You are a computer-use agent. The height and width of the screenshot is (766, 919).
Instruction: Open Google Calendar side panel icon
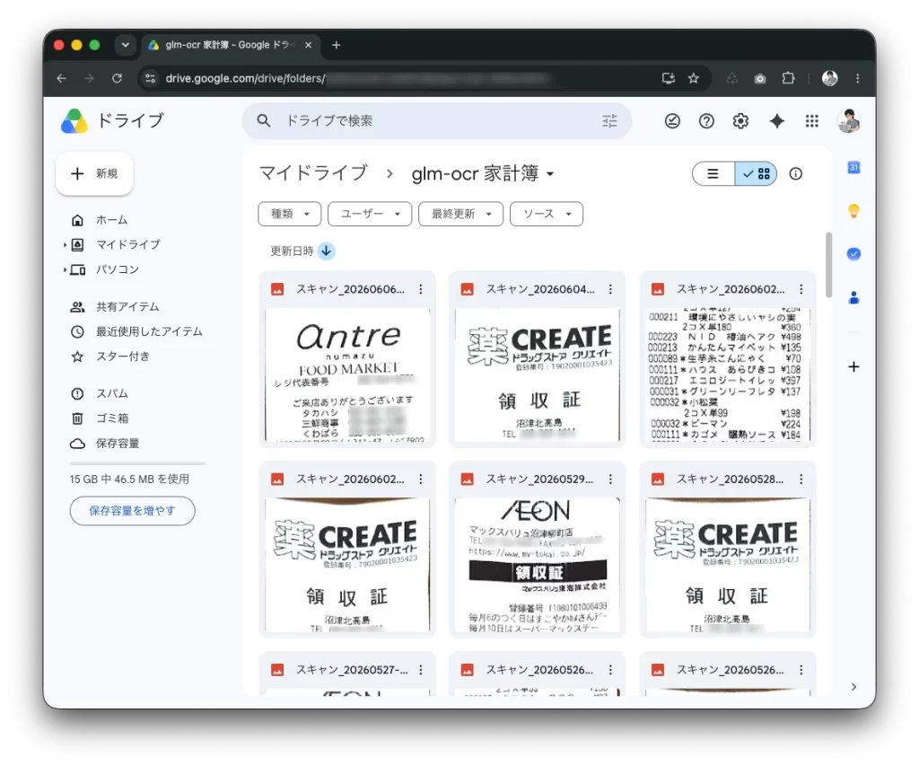click(x=853, y=168)
